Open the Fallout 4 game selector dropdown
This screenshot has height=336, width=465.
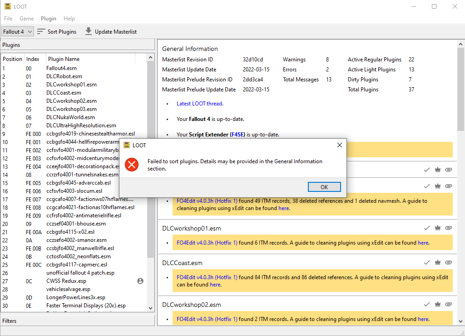17,31
